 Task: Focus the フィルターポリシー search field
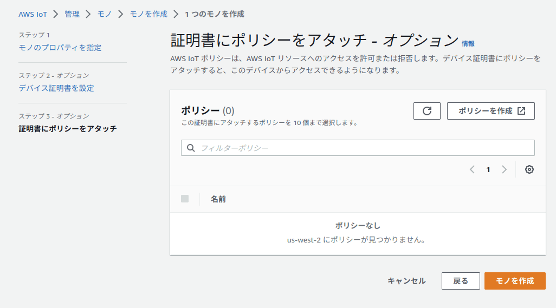[358, 148]
